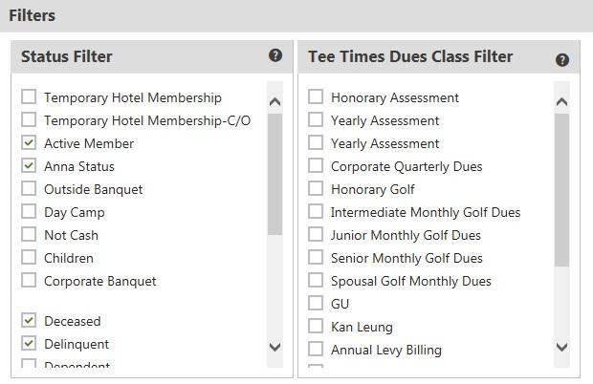
Task: Uncheck the Active Member checkbox
Action: click(29, 142)
